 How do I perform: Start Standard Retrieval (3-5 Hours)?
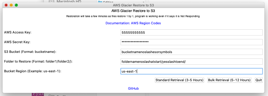[x=180, y=80]
